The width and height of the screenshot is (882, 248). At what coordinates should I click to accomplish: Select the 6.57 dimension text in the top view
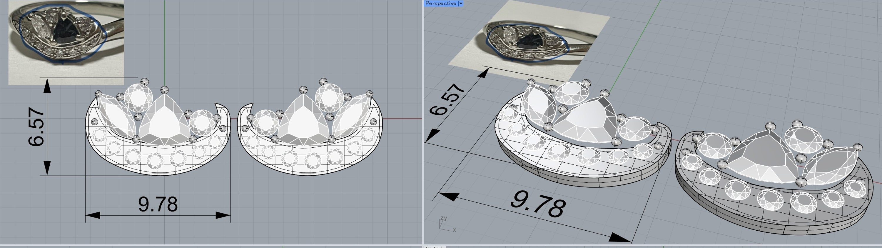37,127
